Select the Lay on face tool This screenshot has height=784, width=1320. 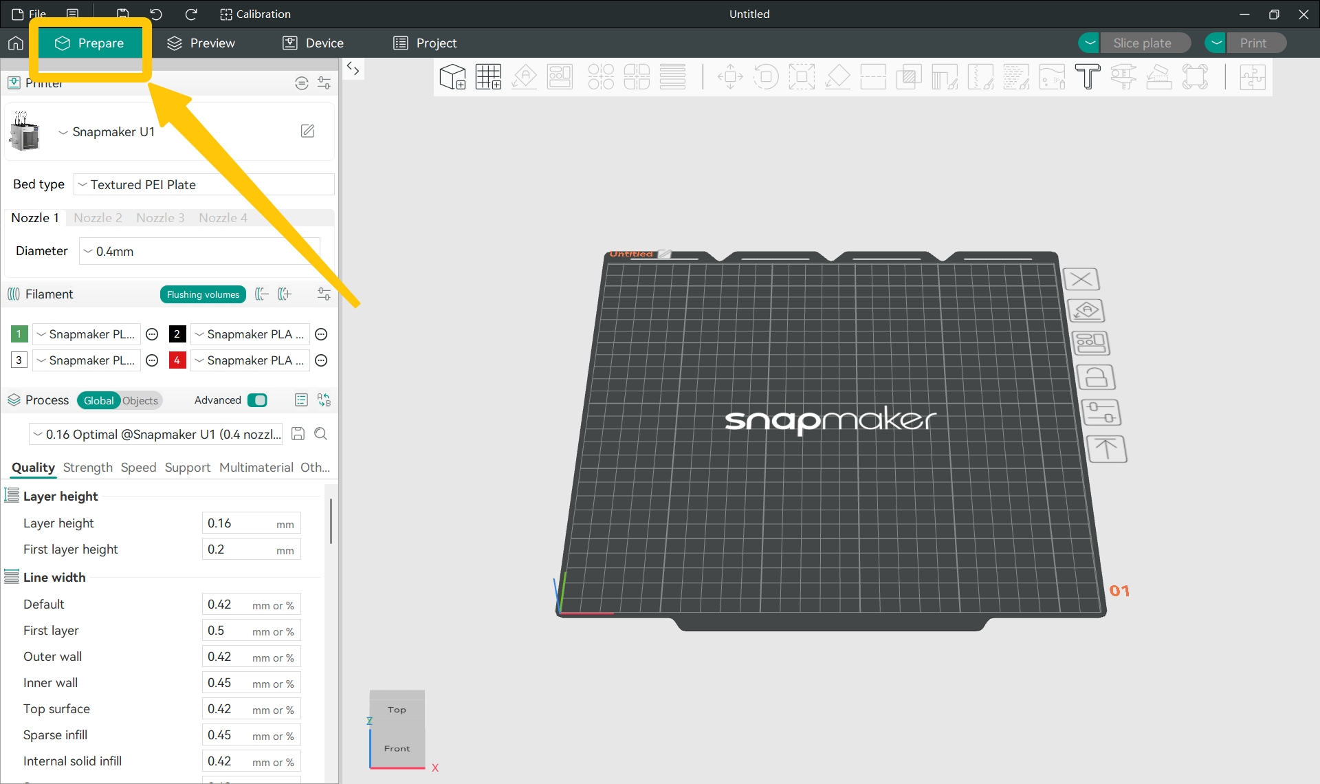point(837,77)
